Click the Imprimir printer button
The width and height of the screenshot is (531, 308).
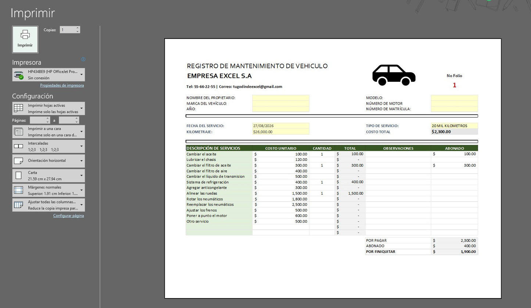25,39
